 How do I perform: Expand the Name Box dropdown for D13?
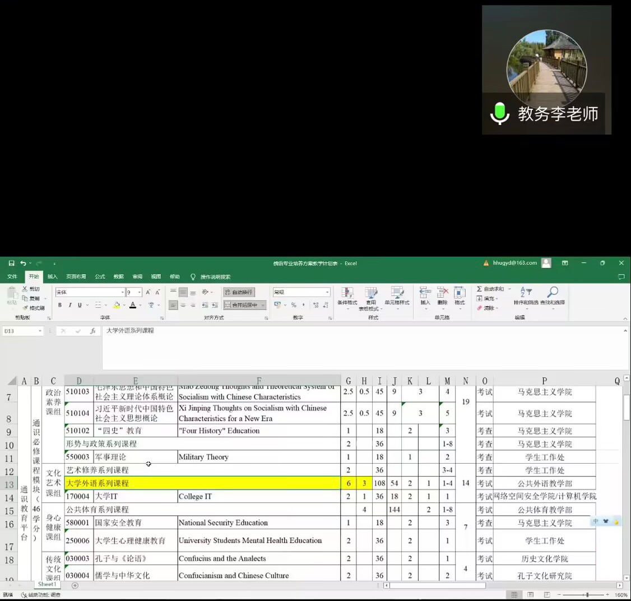[x=40, y=331]
